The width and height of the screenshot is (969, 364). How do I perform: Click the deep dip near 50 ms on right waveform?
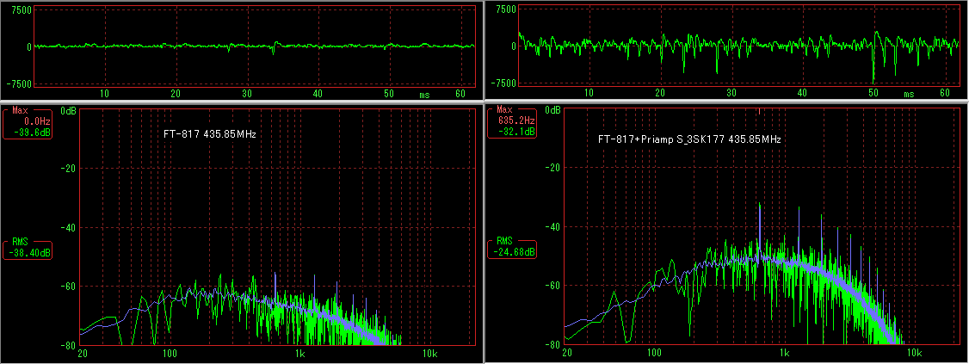tap(873, 76)
